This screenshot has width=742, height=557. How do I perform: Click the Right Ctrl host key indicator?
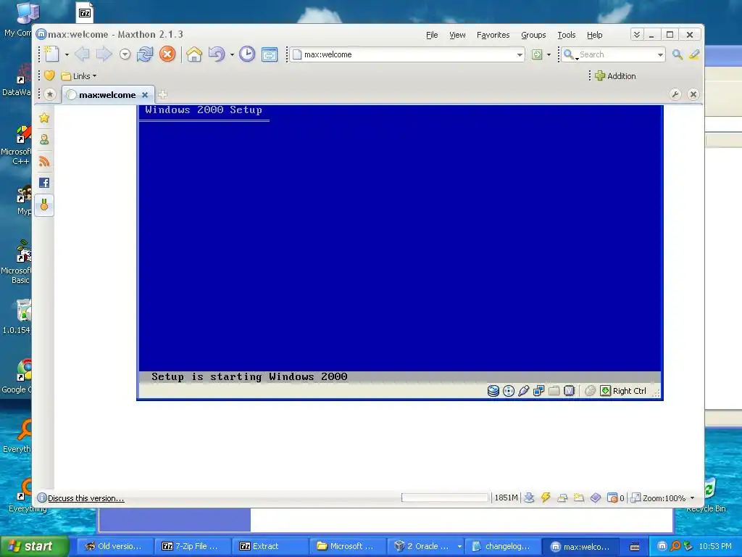coord(623,391)
